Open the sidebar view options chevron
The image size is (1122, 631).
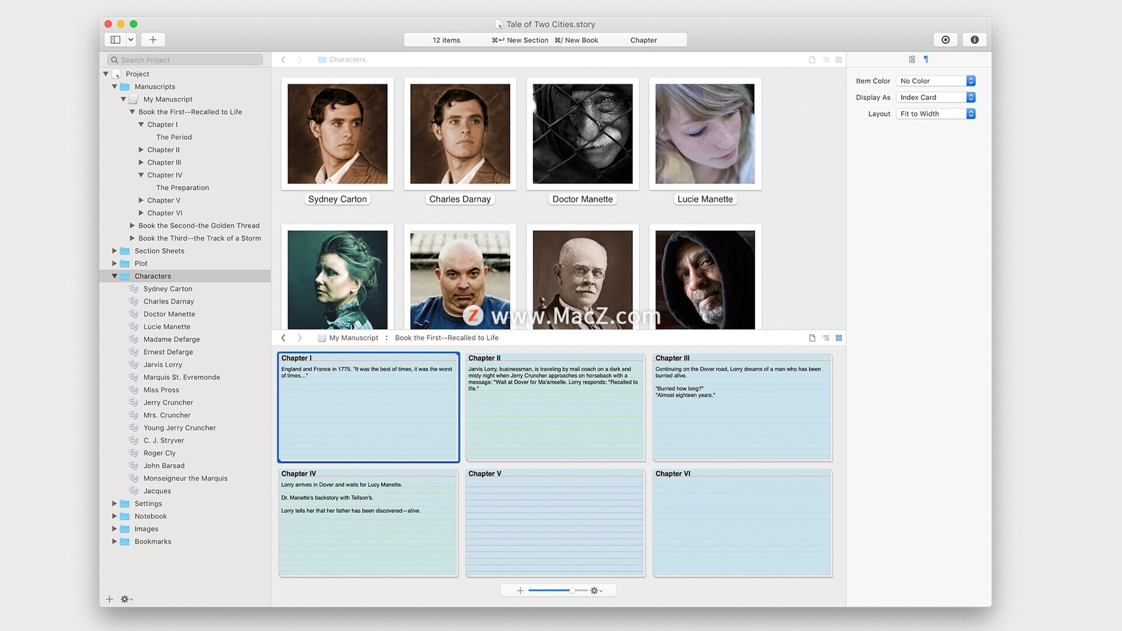coord(131,40)
